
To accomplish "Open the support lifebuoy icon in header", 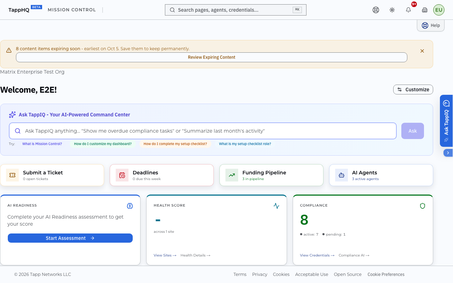I will [x=376, y=10].
